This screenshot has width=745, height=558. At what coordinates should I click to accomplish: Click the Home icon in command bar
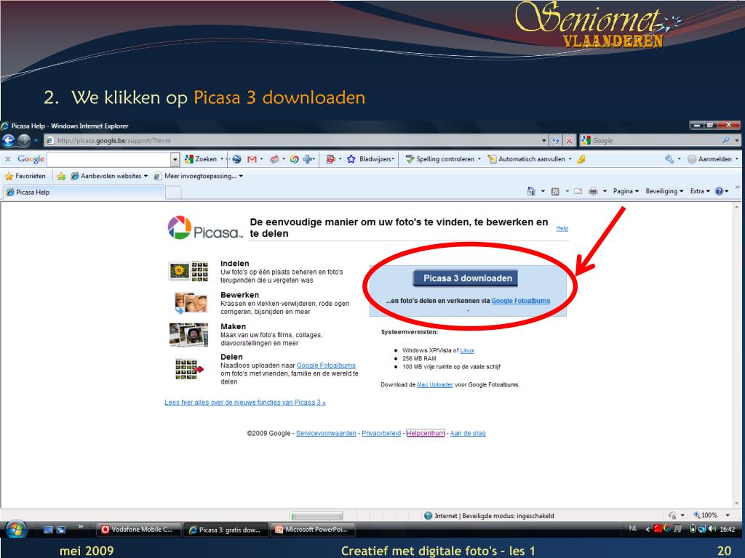click(x=531, y=191)
